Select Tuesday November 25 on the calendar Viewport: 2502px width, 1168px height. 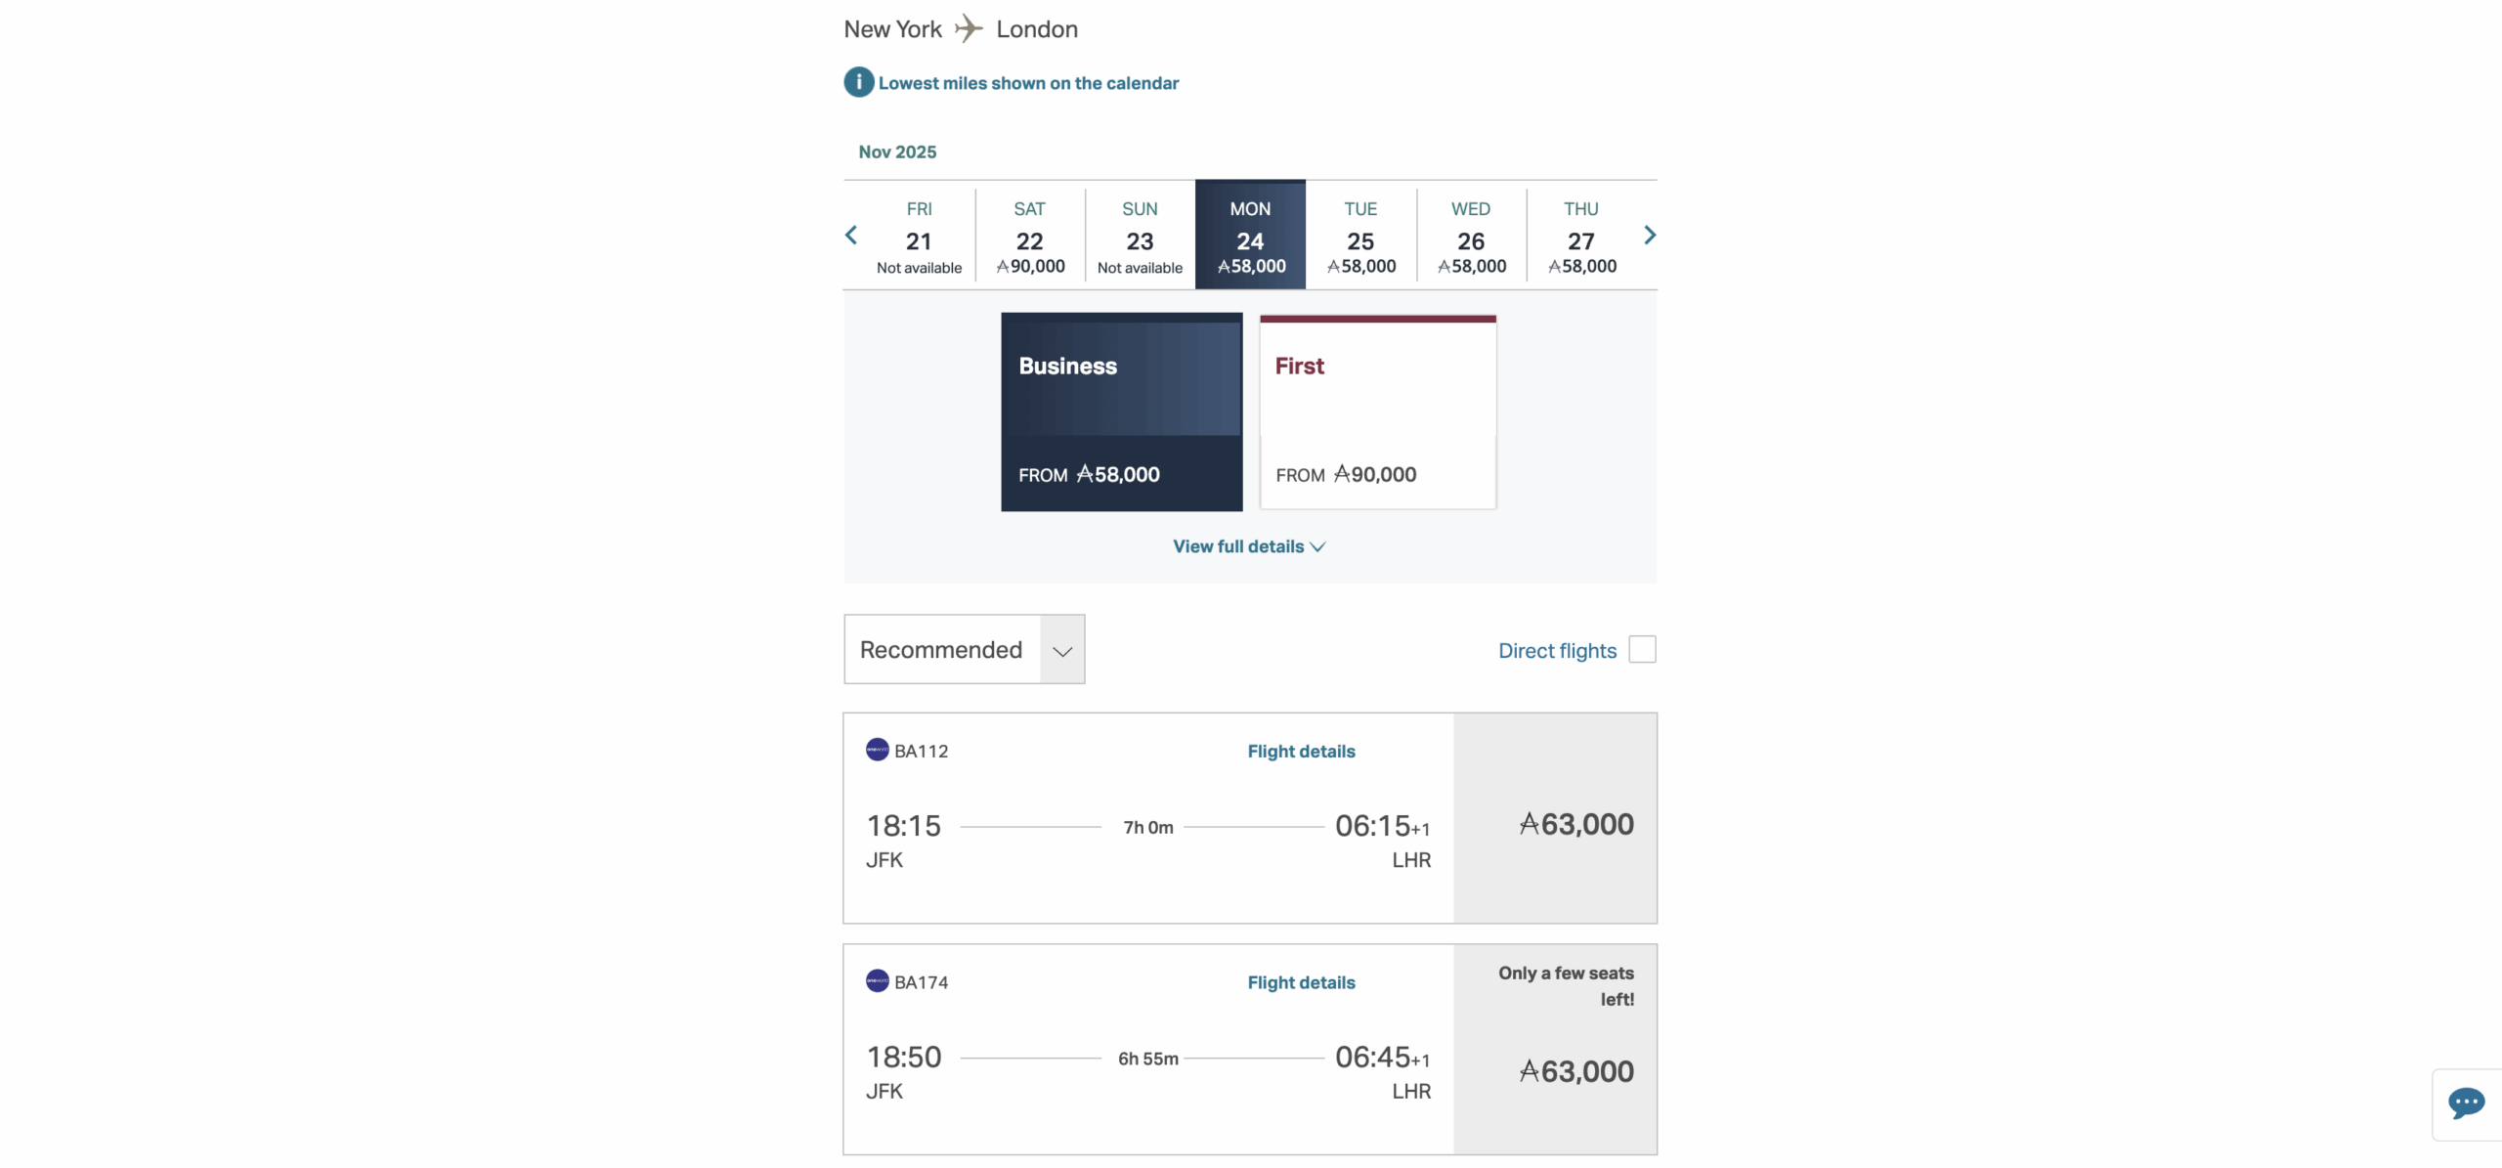1359,235
